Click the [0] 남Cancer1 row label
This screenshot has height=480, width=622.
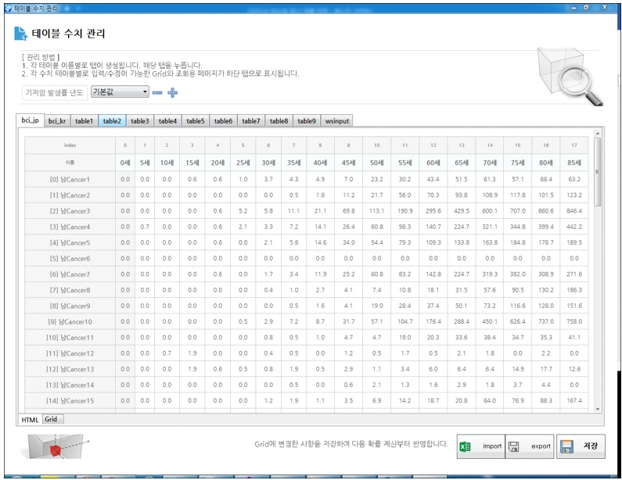(70, 180)
